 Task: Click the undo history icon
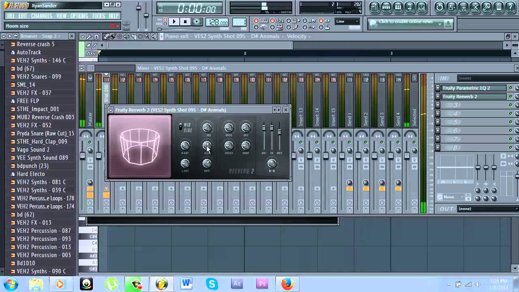click(440, 7)
